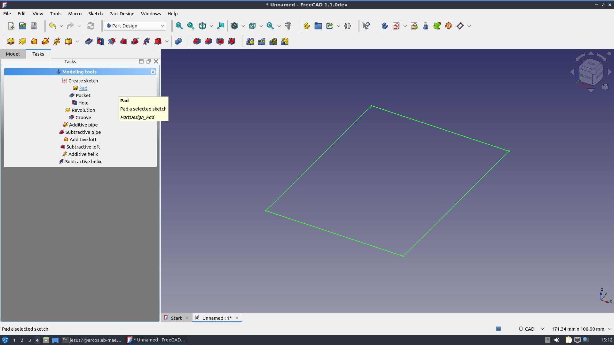Click the volume speaker tray icon
The width and height of the screenshot is (614, 345).
coord(557,340)
